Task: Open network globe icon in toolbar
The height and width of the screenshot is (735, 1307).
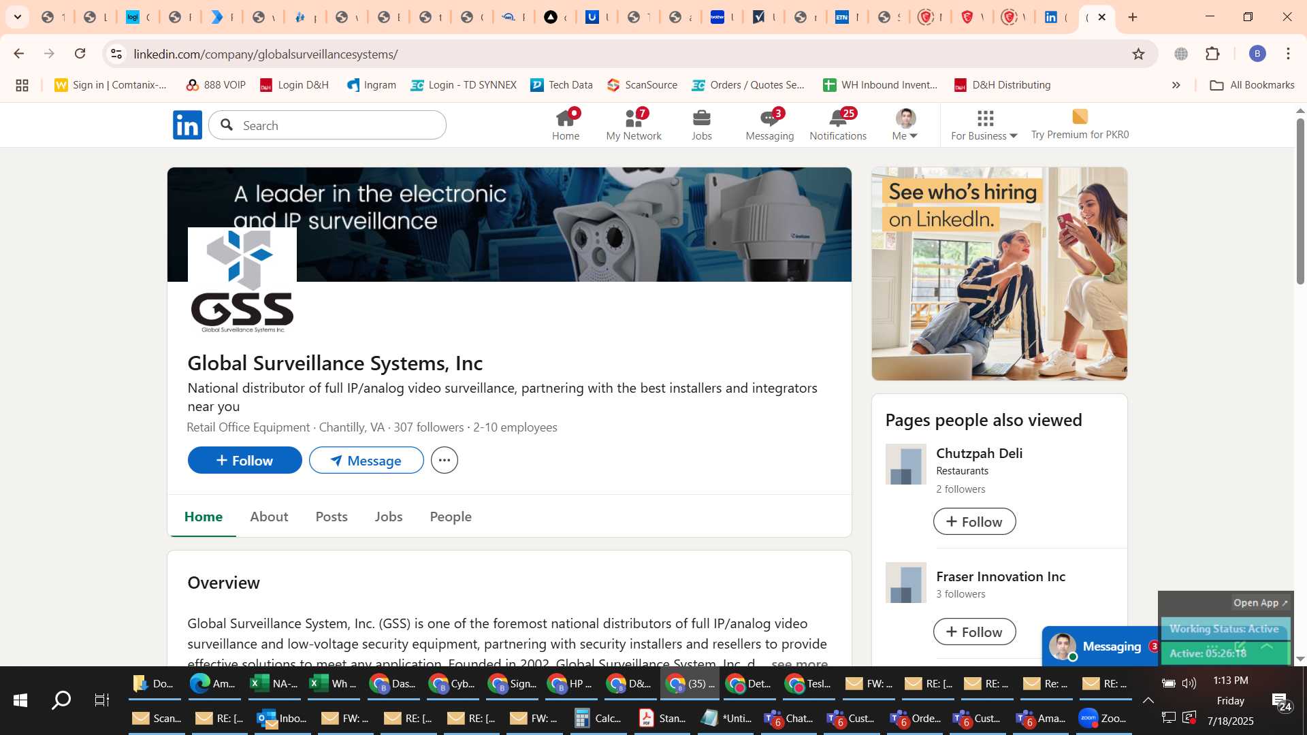Action: [x=1181, y=54]
